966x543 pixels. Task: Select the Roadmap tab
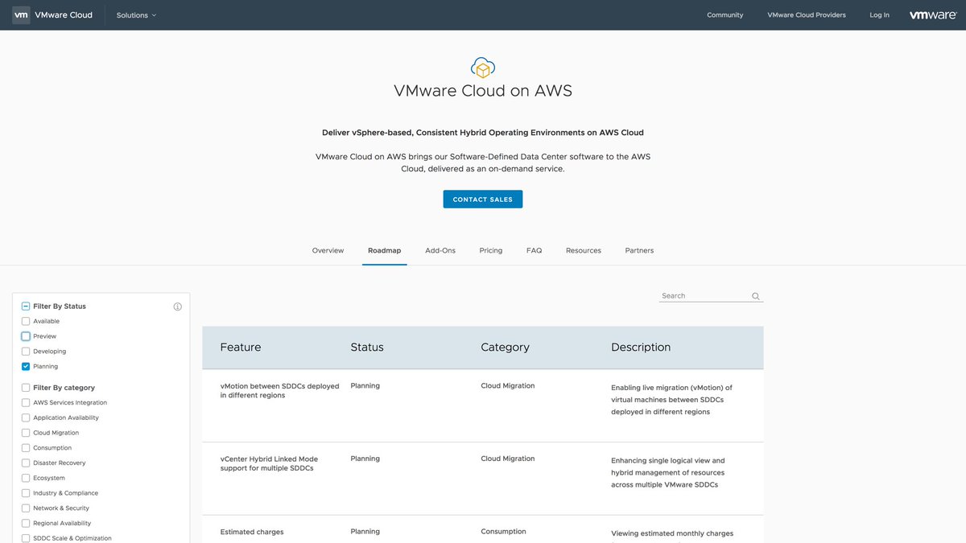click(x=385, y=251)
